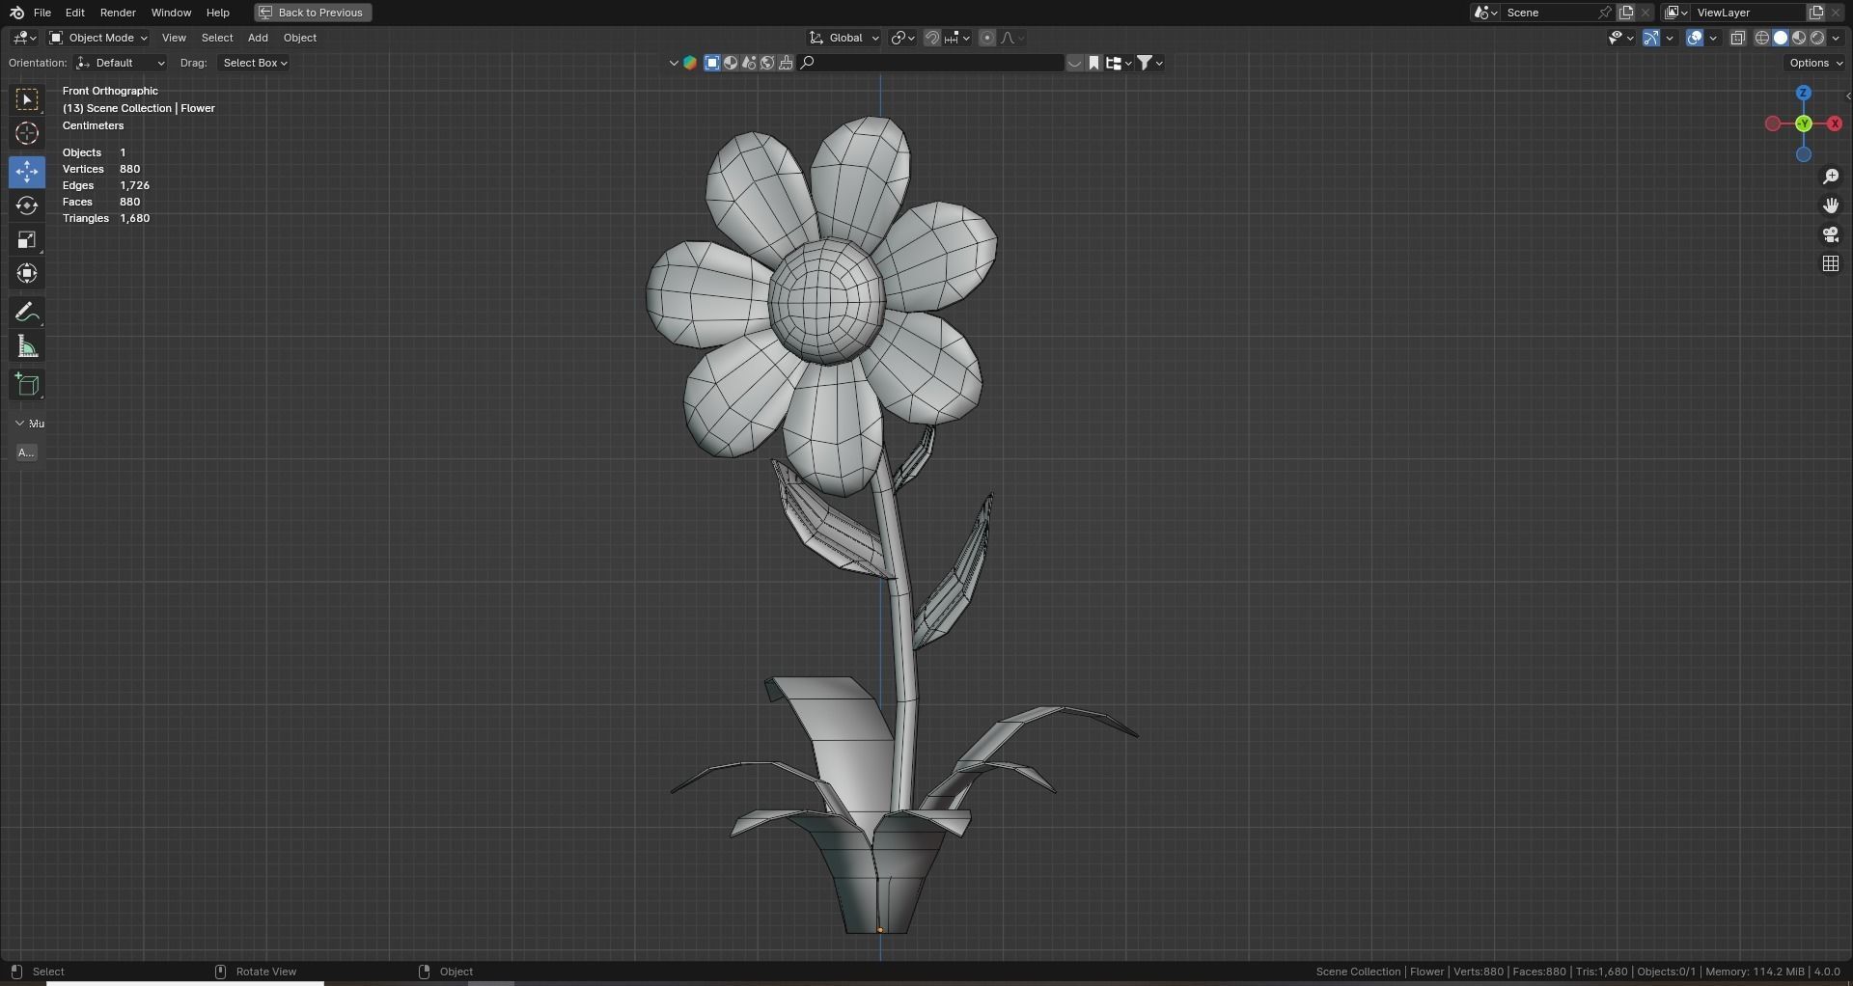The image size is (1853, 986).
Task: Click the ViewLayer name field
Action: pyautogui.click(x=1749, y=13)
